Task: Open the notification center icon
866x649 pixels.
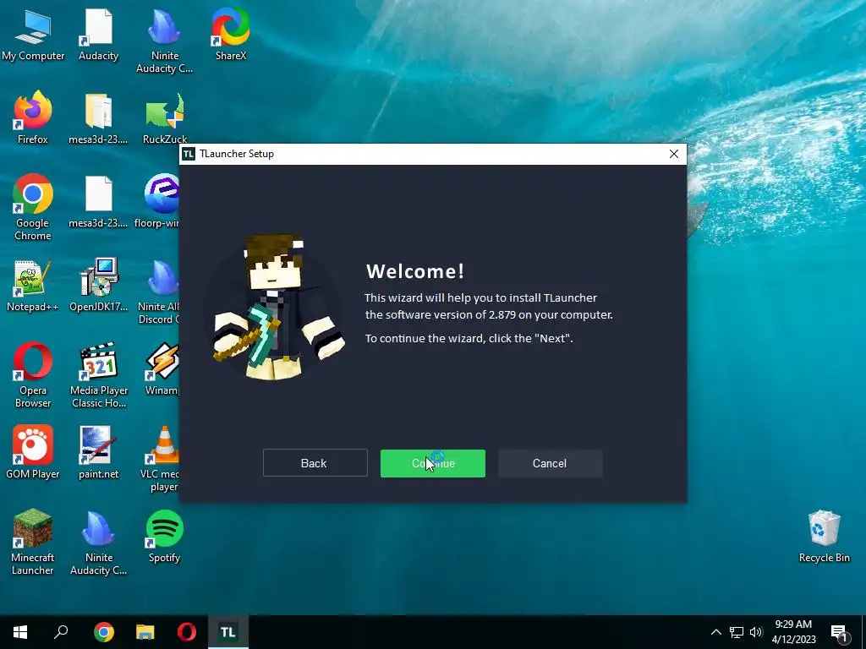Action: (840, 633)
